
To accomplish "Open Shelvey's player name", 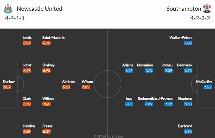I will pyautogui.click(x=48, y=65).
